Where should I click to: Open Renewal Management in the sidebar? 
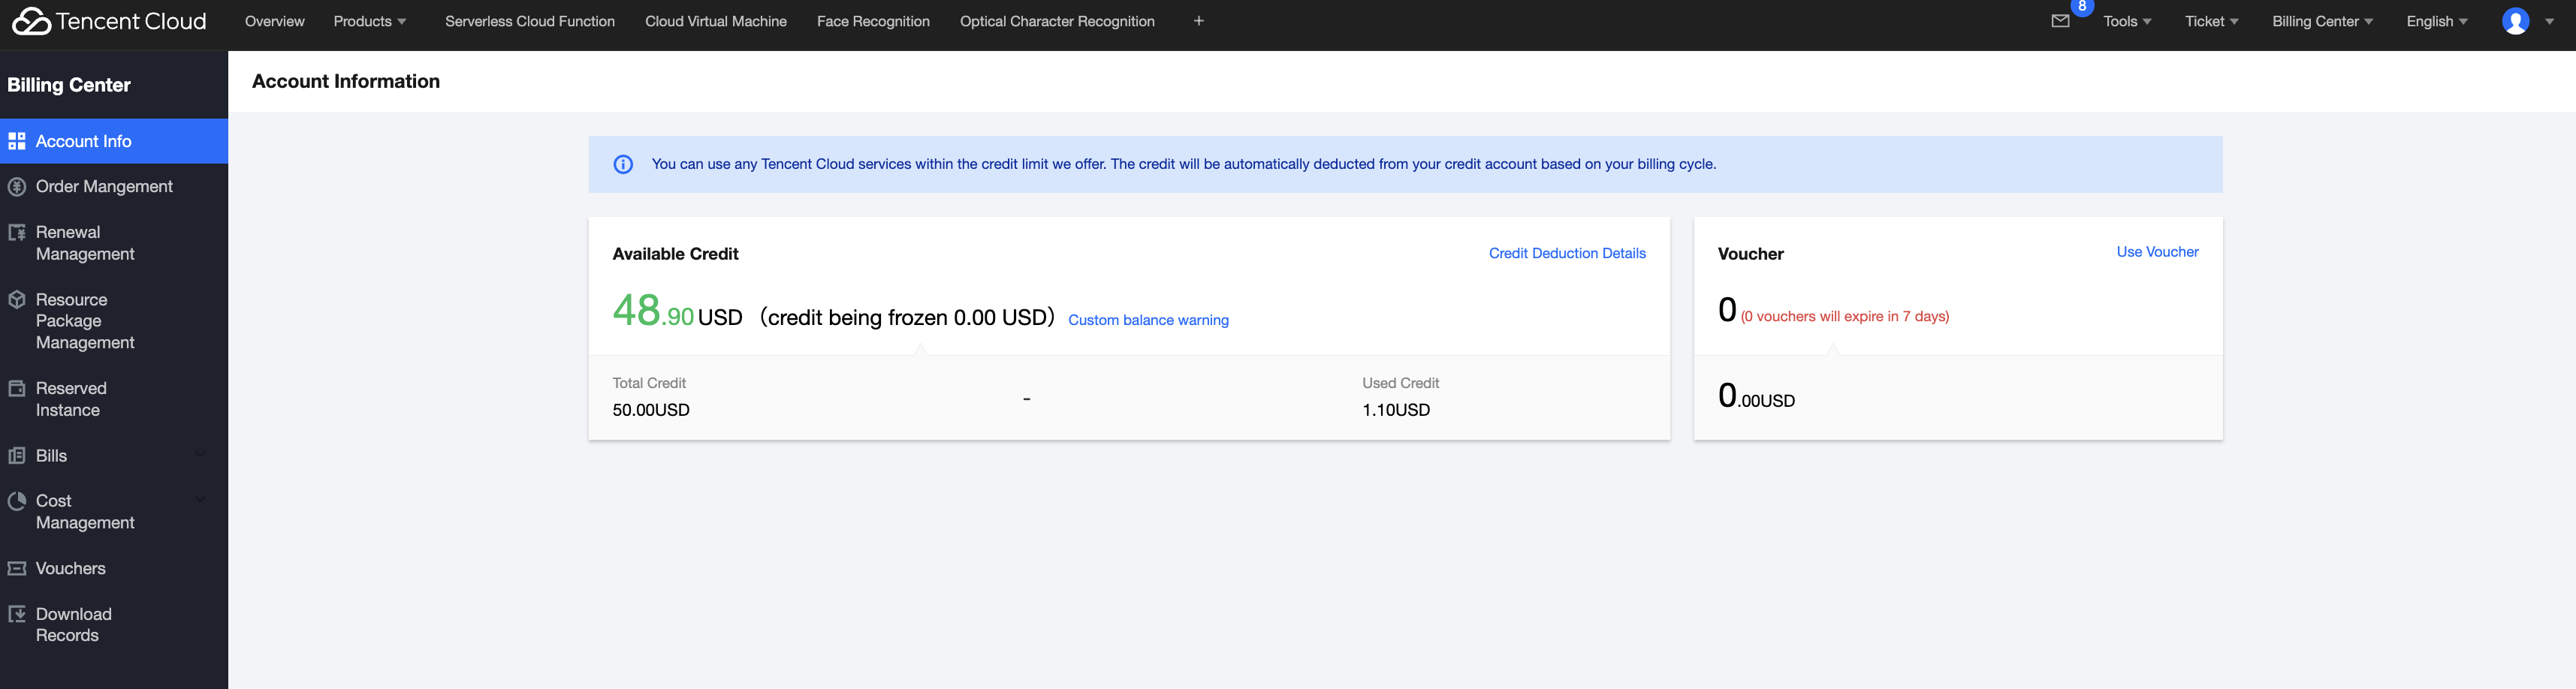click(114, 243)
